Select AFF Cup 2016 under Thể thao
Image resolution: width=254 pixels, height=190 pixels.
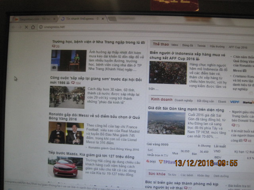(238, 47)
